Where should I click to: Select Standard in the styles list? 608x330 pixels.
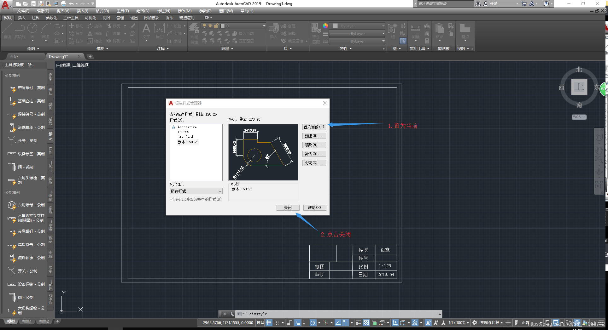tap(185, 137)
